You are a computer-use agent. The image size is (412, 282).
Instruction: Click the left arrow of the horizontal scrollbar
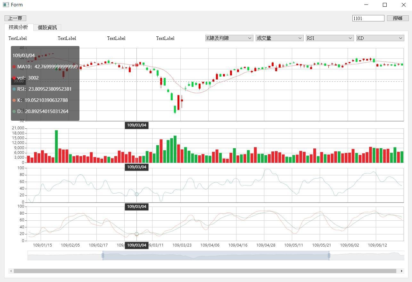tap(11, 271)
